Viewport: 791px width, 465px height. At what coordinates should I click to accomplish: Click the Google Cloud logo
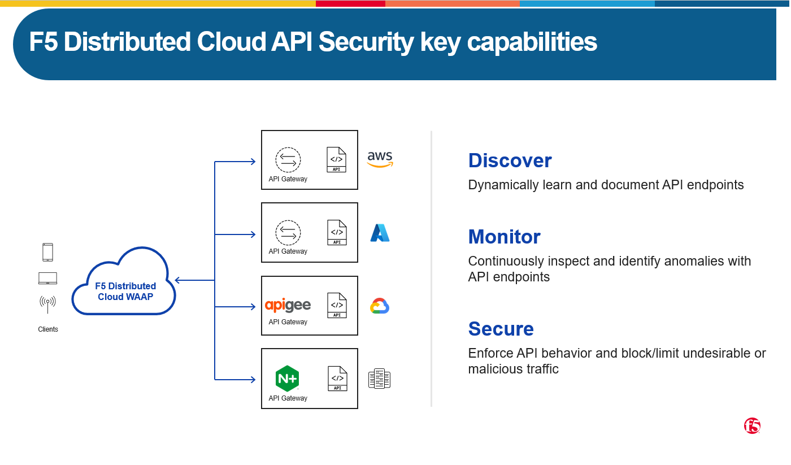tap(380, 306)
